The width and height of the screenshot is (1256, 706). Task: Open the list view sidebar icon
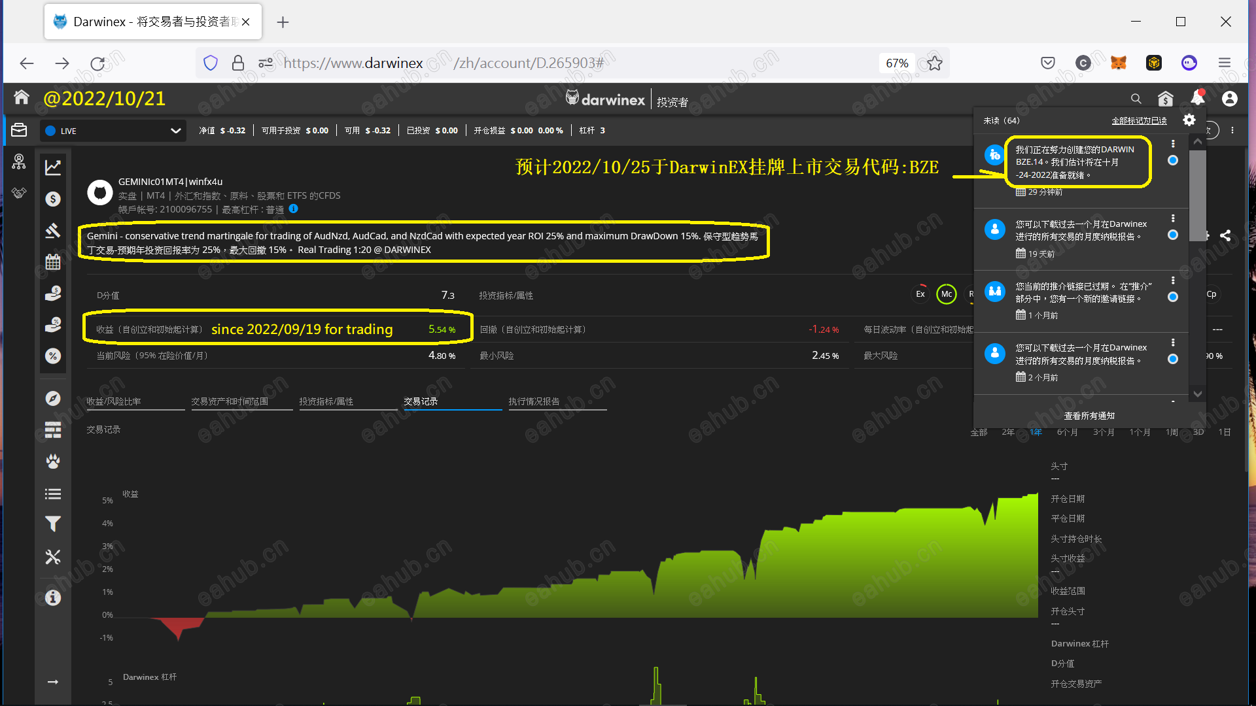53,494
